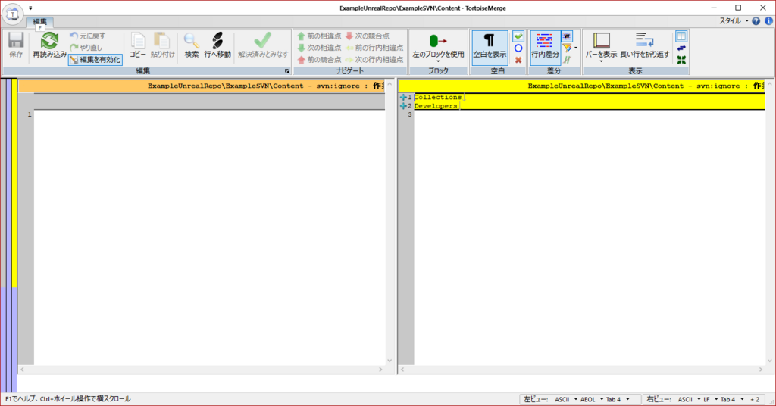This screenshot has width=776, height=406.
Task: Click the blue help question icon
Action: click(x=756, y=20)
